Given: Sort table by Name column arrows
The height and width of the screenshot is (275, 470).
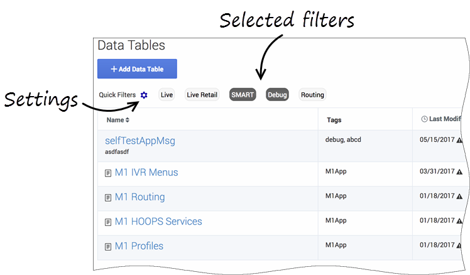Looking at the screenshot, I should coord(128,120).
